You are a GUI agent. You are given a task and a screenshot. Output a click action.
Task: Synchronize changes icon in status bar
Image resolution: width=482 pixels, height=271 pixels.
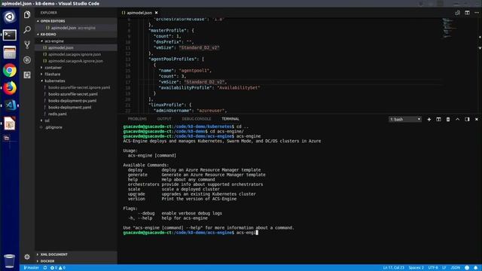point(45,268)
